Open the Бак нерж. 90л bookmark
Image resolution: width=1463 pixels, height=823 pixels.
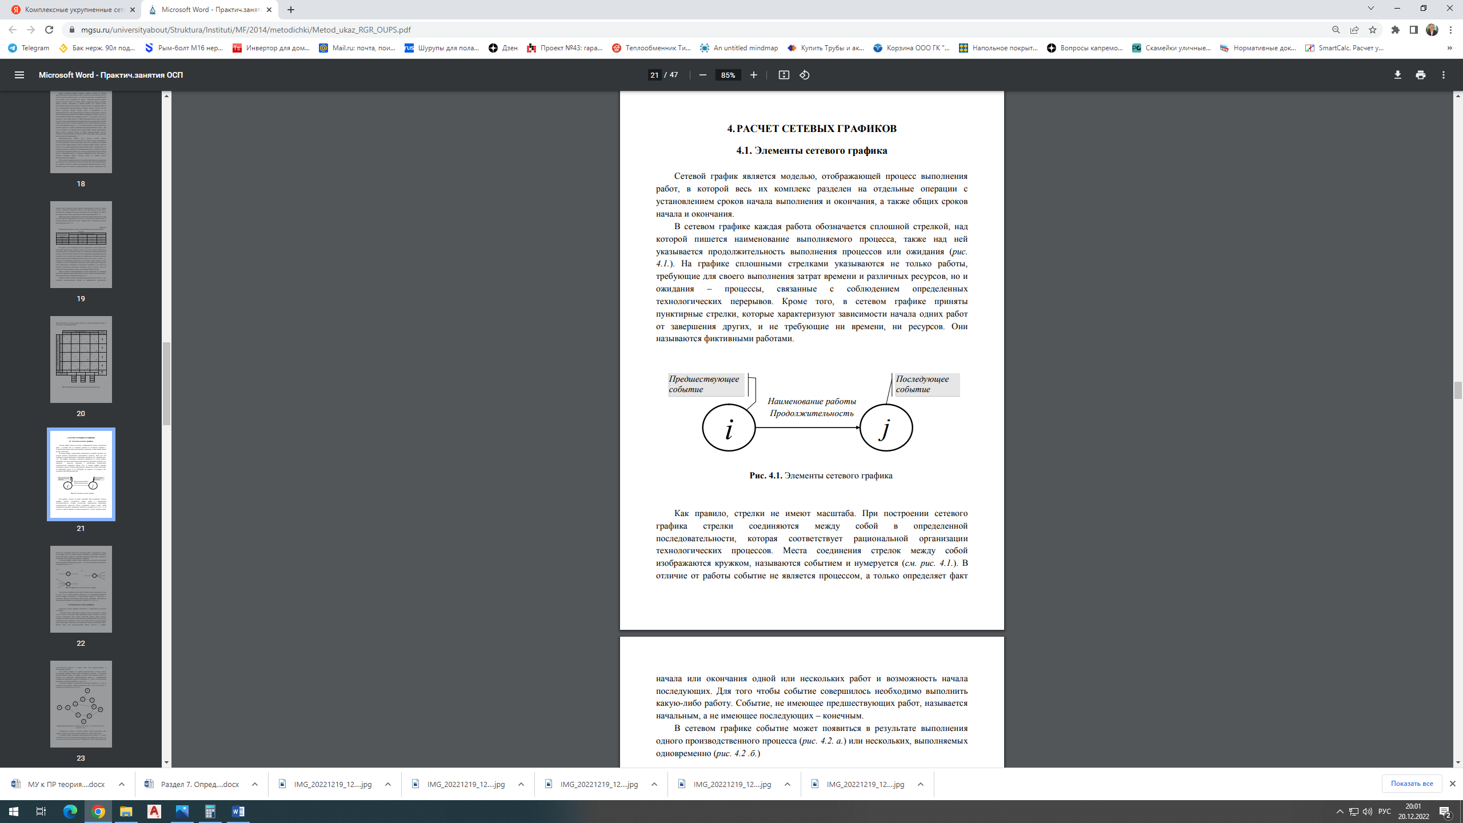pos(98,48)
